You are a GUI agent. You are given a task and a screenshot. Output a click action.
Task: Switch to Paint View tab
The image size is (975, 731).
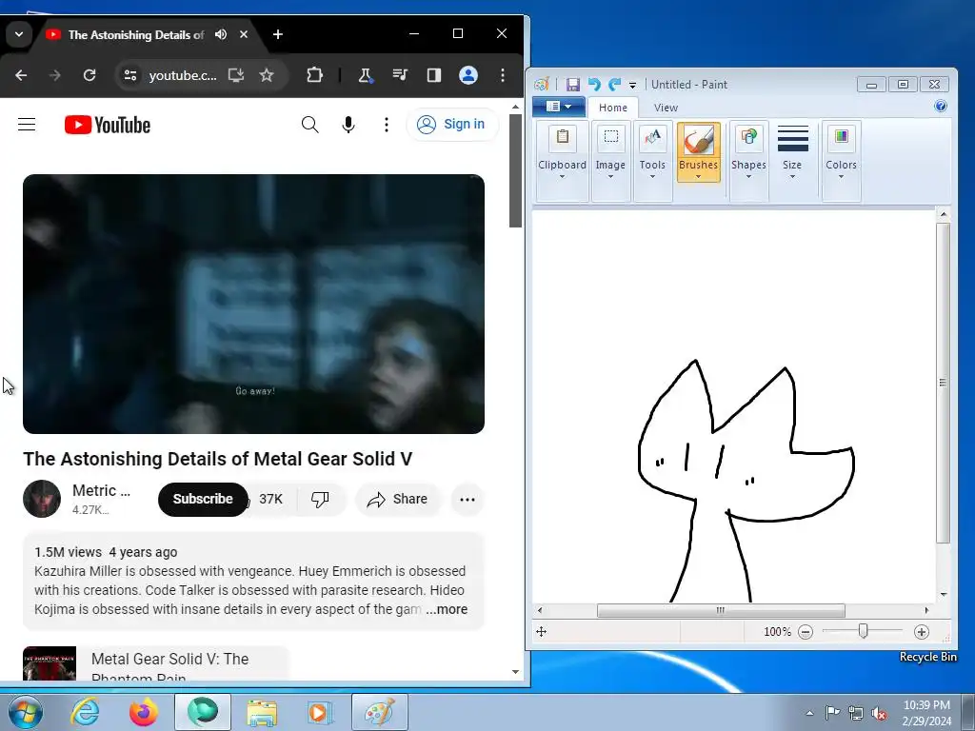point(666,108)
